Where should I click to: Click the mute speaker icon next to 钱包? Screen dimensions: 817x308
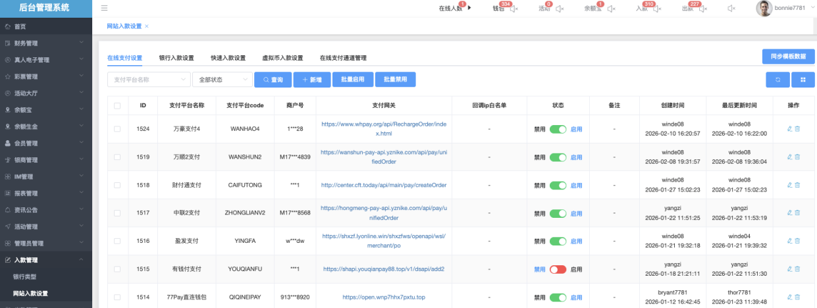[x=514, y=9]
